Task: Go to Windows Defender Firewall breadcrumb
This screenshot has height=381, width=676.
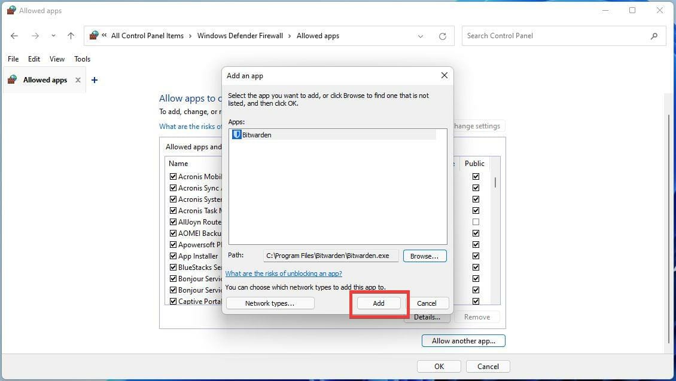Action: 240,36
